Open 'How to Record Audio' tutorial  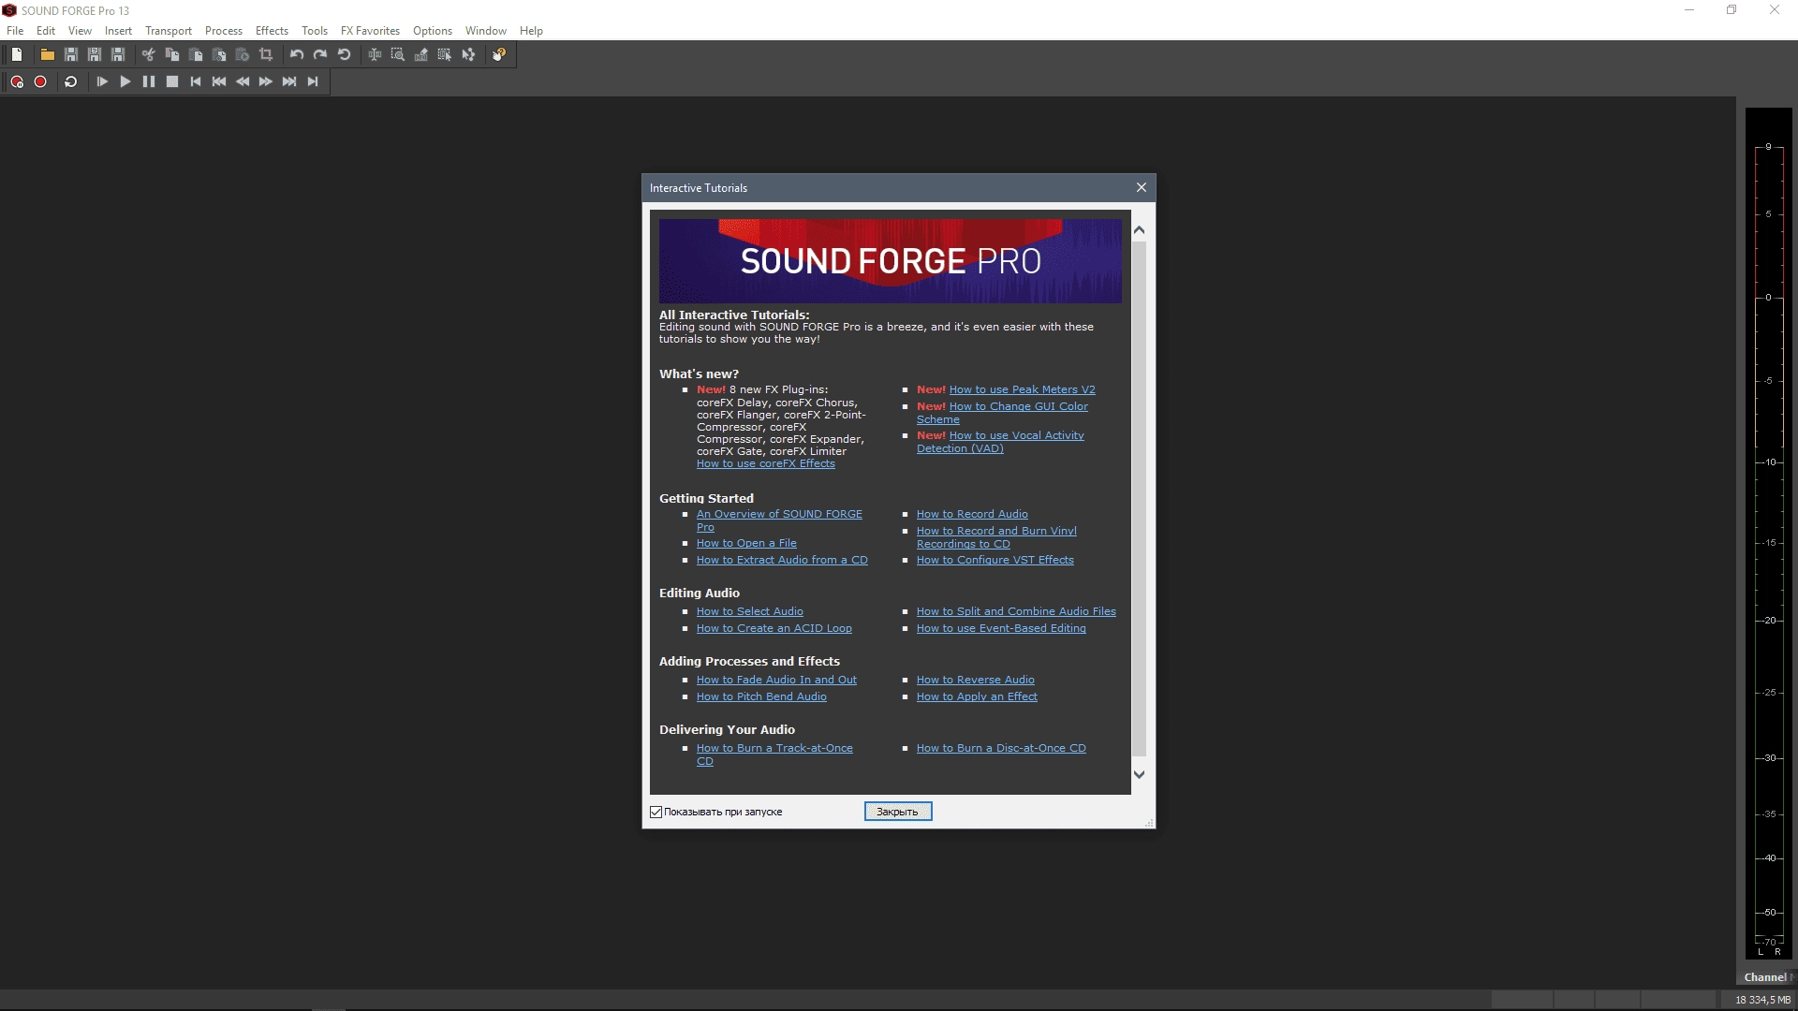pos(972,514)
